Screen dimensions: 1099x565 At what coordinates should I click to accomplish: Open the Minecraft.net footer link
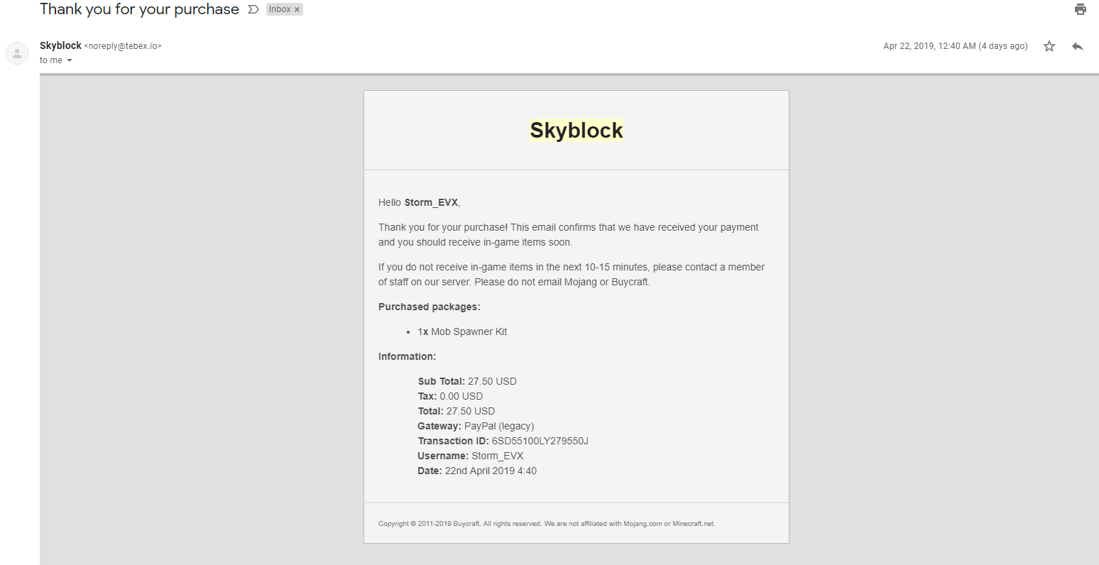pos(694,524)
